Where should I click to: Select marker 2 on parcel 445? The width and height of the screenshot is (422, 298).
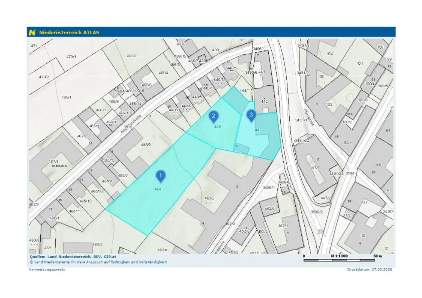point(214,116)
